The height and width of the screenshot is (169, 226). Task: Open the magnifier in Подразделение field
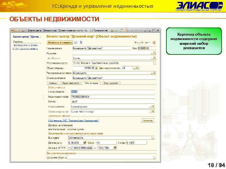(153, 107)
